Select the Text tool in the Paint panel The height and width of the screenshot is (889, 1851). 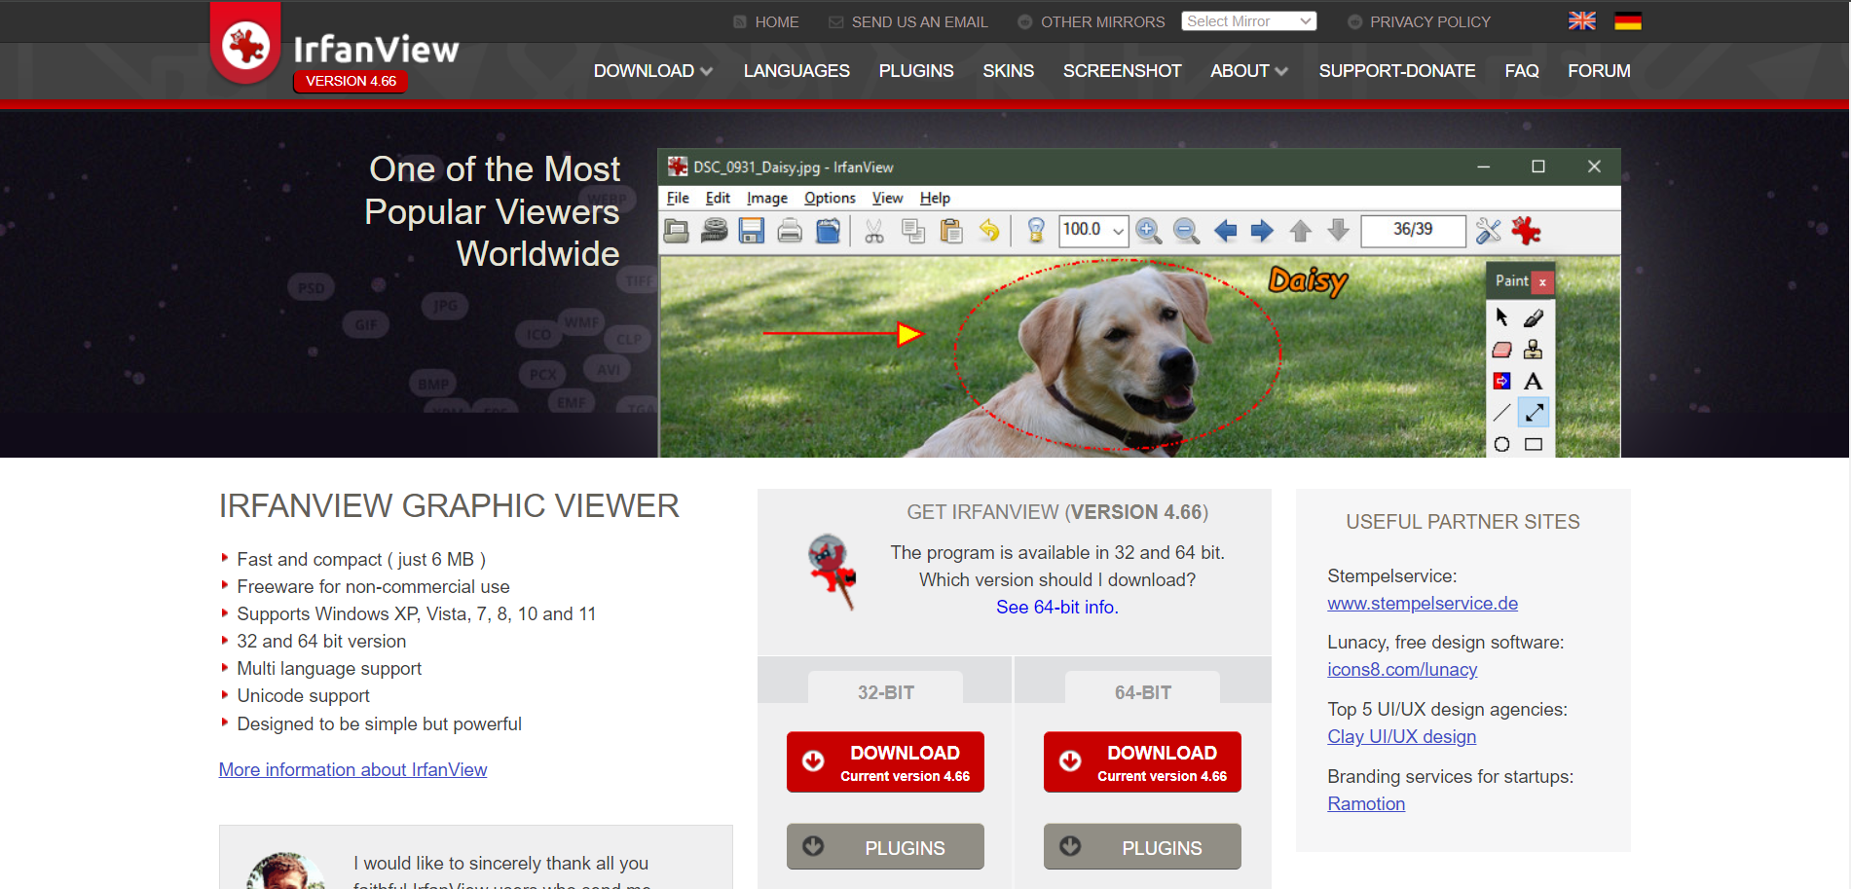[x=1533, y=381]
